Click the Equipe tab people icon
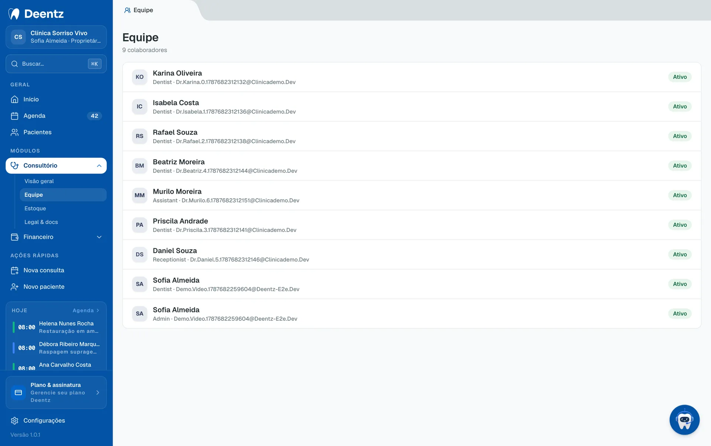This screenshot has height=446, width=711. (127, 10)
